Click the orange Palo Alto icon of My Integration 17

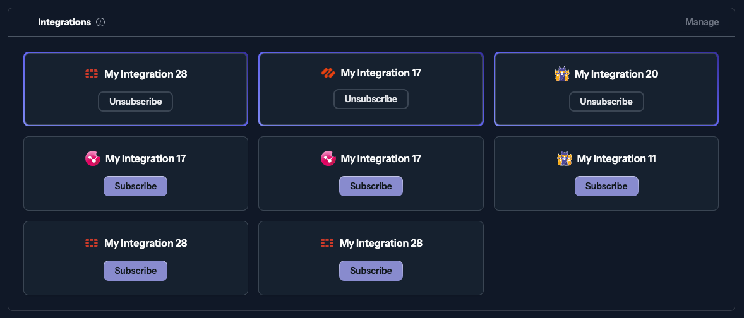328,73
